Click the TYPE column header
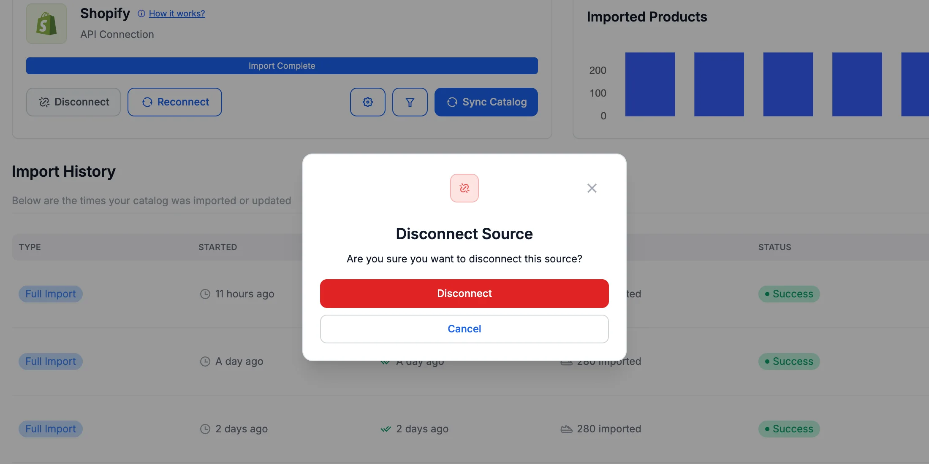Image resolution: width=929 pixels, height=464 pixels. coord(30,247)
